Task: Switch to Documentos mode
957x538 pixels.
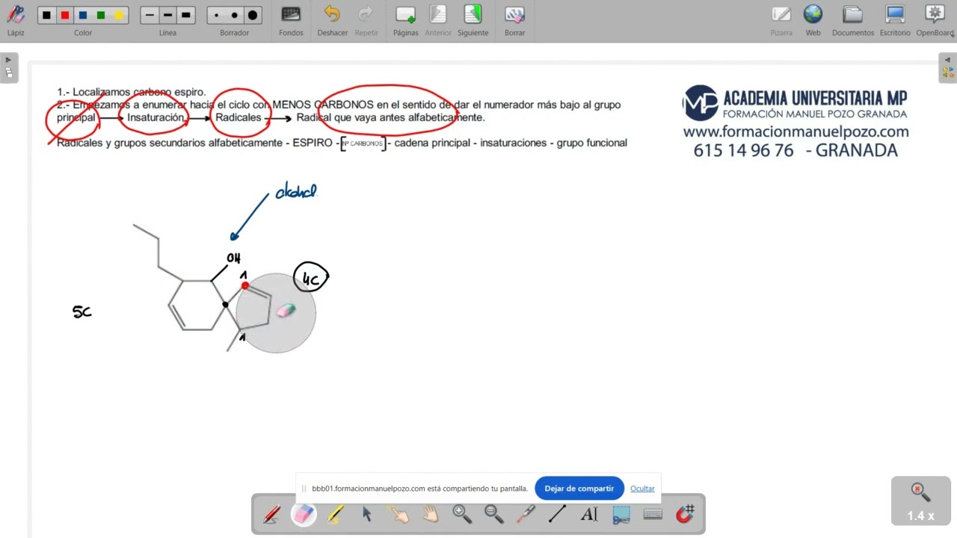Action: coord(853,20)
